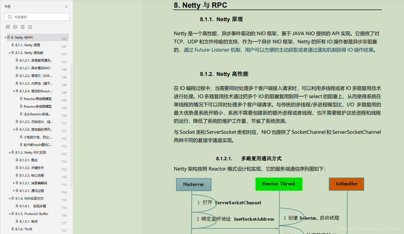This screenshot has width=404, height=234.
Task: Click page number 156 beside '8.1.5. Protoclol Buffer'
Action: click(64, 215)
